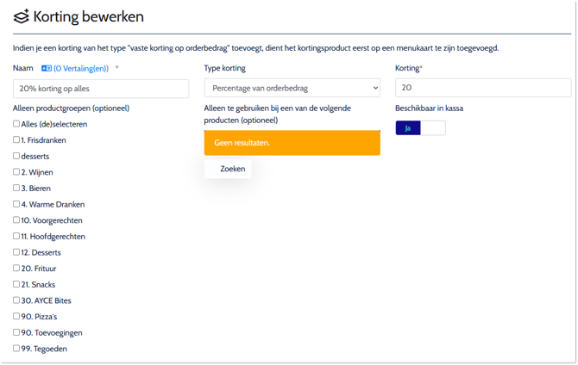The height and width of the screenshot is (365, 578).
Task: Select the 2. Wijnen checkbox
Action: 16,172
